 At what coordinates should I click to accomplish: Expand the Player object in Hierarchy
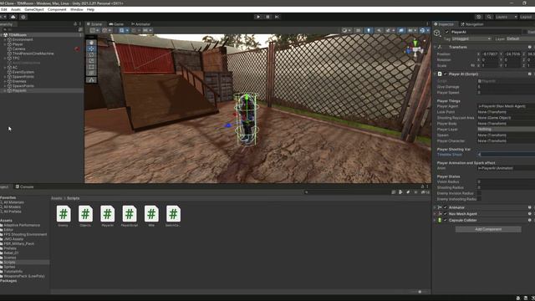click(x=5, y=44)
